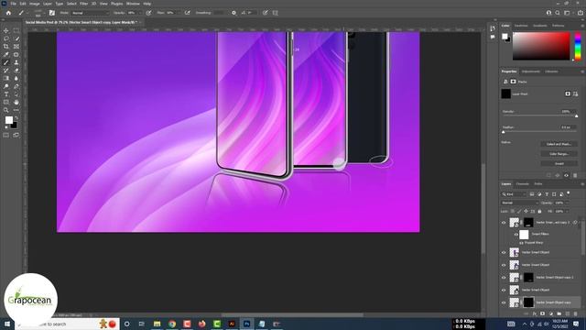This screenshot has height=330, width=586.
Task: Create a new group folder icon
Action: click(559, 313)
